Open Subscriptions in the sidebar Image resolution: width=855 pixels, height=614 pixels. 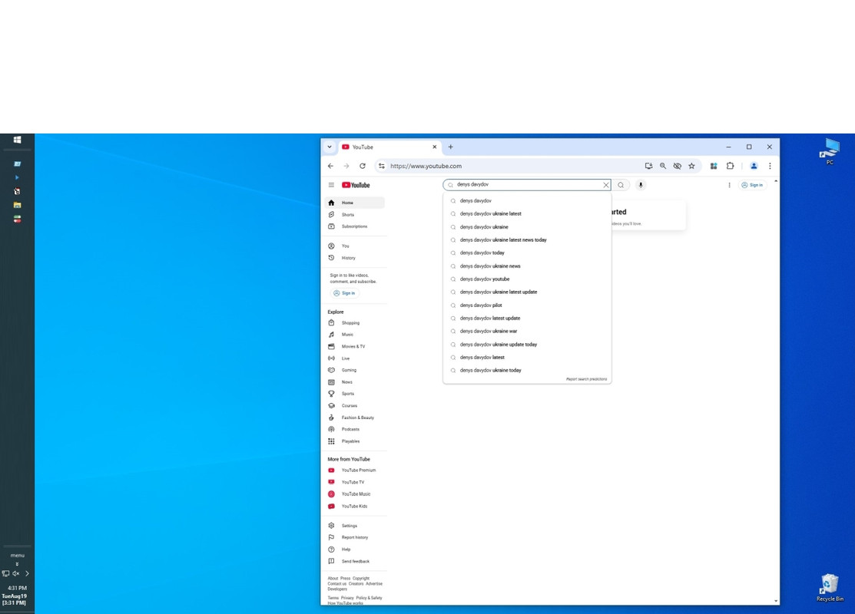pos(355,226)
